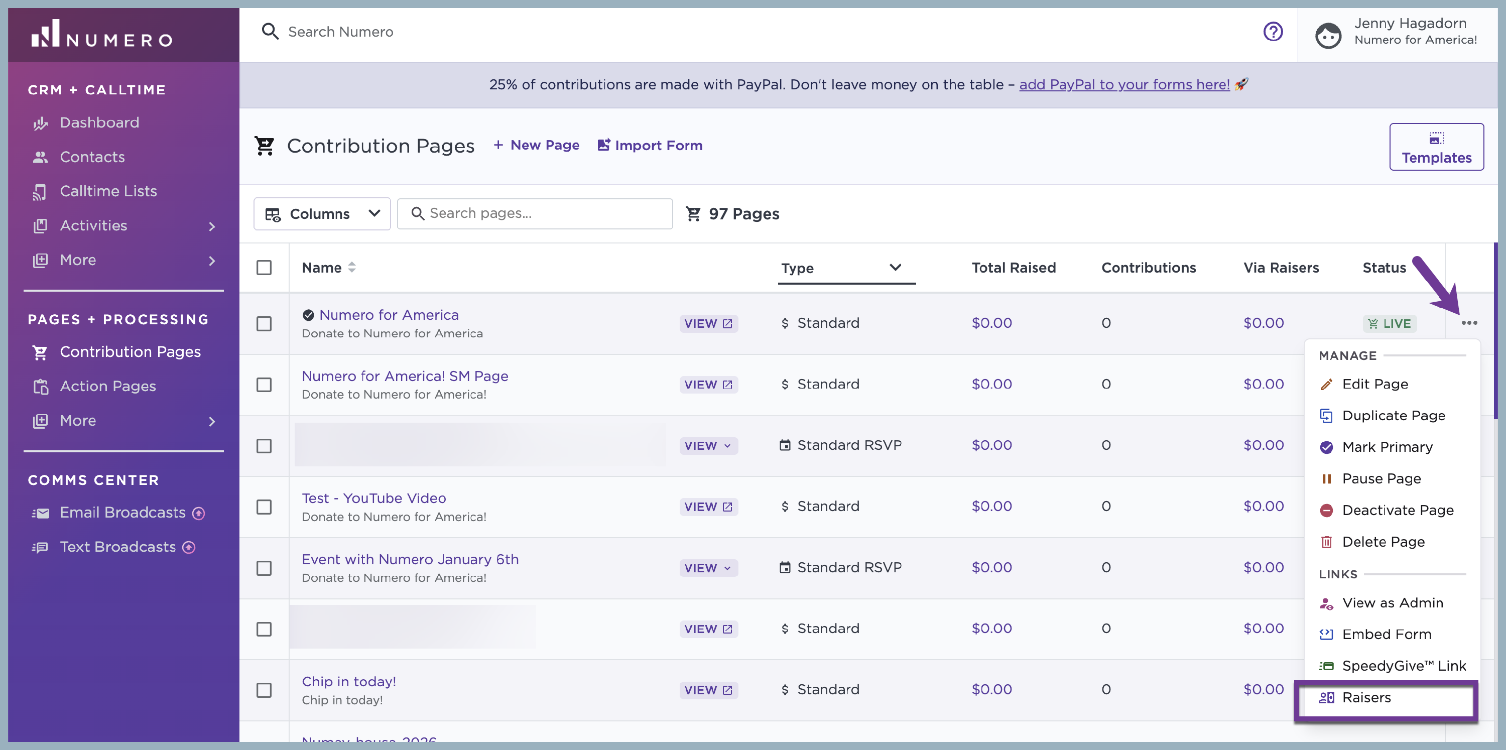
Task: Click the Delete Page trash icon
Action: click(x=1326, y=542)
